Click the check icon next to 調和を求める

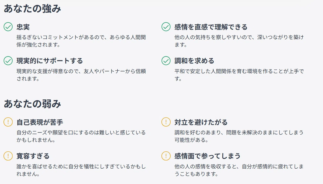(166, 61)
